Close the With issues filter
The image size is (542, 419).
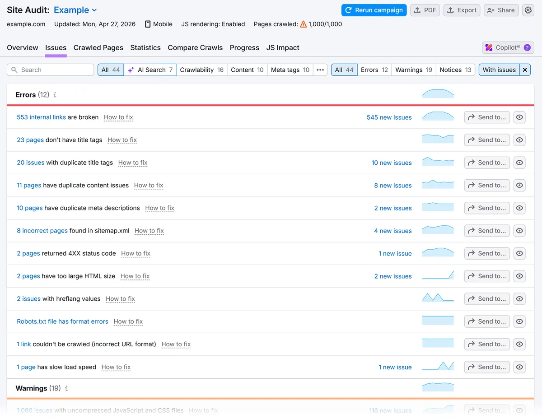[525, 70]
